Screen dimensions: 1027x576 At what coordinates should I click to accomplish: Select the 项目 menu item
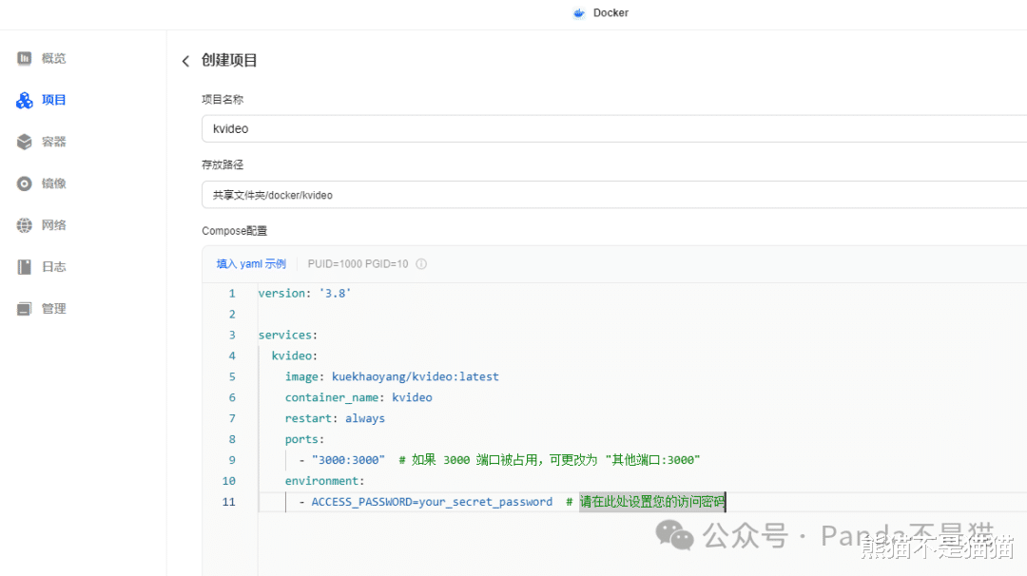(53, 100)
